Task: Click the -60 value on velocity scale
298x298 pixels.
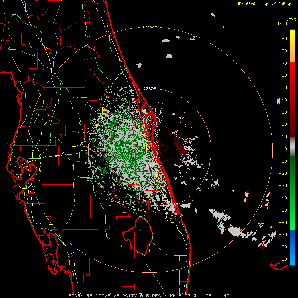Action: 283,223
